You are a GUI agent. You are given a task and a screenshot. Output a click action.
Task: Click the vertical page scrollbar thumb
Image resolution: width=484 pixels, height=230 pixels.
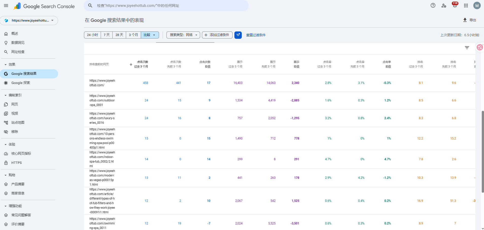[483, 152]
